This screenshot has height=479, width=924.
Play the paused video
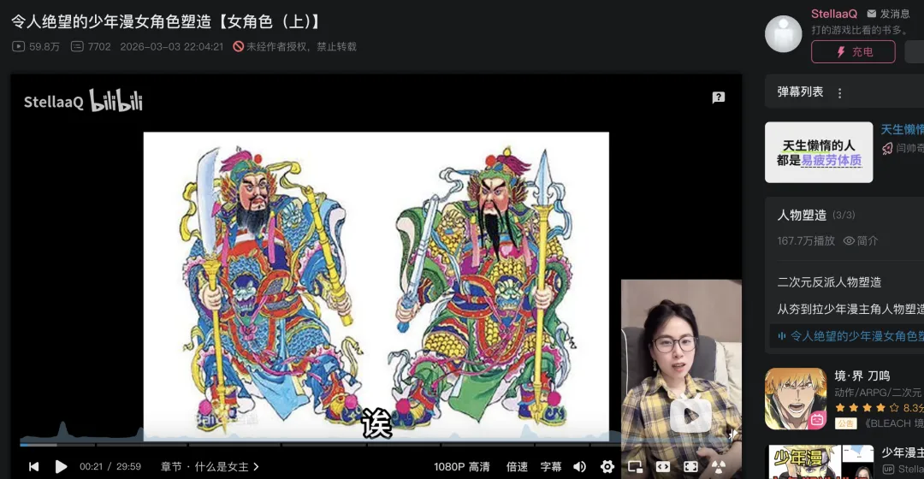click(x=61, y=467)
